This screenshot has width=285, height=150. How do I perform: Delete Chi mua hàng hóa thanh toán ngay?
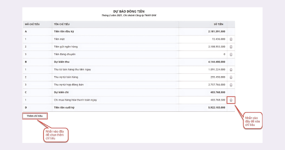231,100
